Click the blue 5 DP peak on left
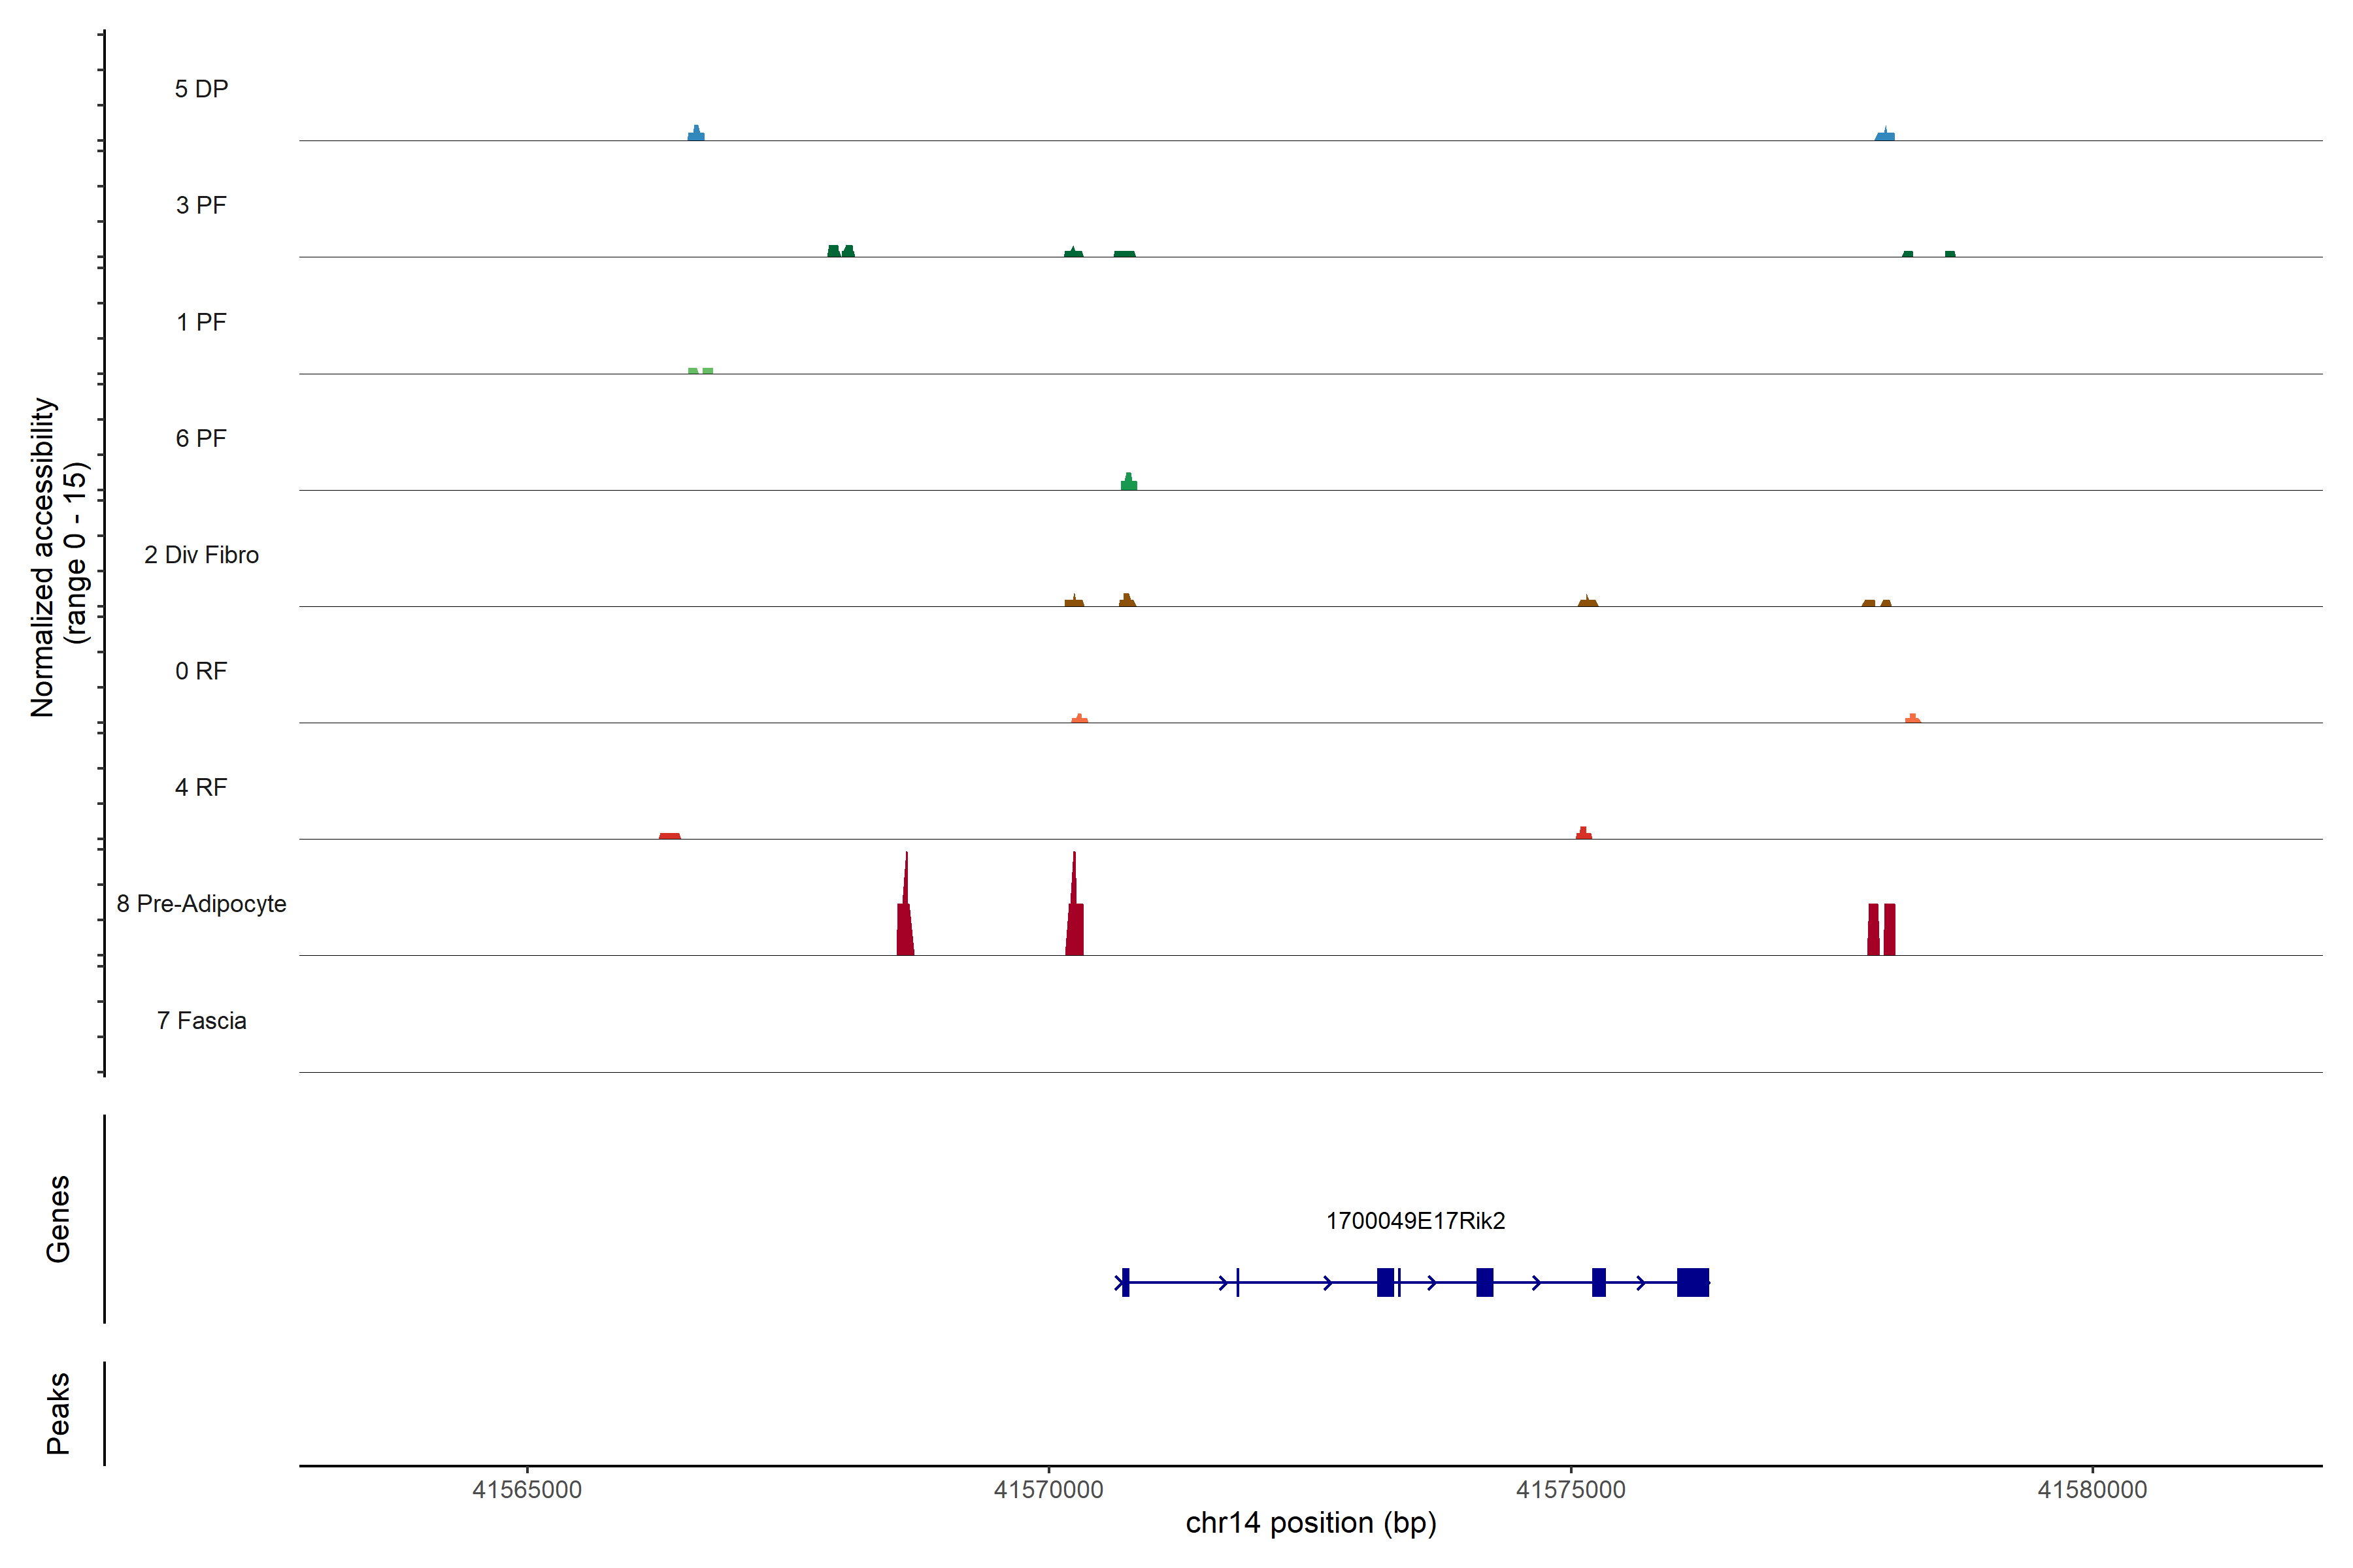The width and height of the screenshot is (2353, 1568). [696, 134]
